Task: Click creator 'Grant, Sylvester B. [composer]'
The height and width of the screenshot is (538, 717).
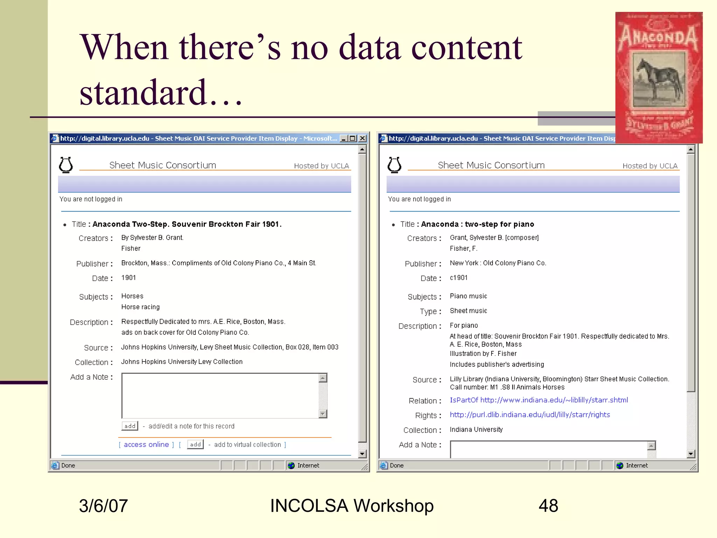Action: click(494, 237)
